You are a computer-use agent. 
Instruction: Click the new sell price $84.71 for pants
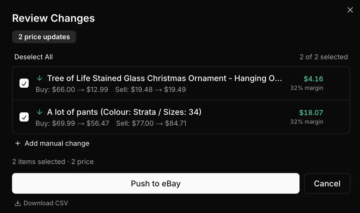coord(176,123)
